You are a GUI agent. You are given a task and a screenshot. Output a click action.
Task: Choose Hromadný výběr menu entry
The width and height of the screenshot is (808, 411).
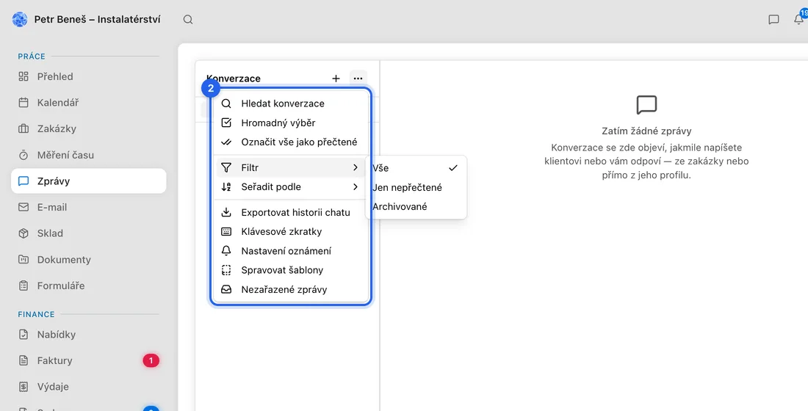point(291,123)
